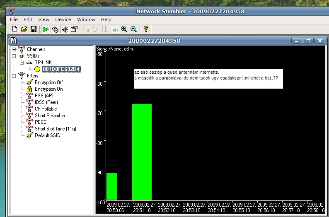The width and height of the screenshot is (329, 217).
Task: Select the TP-LINK network entry
Action: (x=43, y=63)
